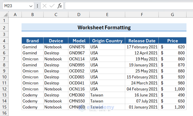
Task: Select the price cell showing 620
Action: (x=172, y=47)
